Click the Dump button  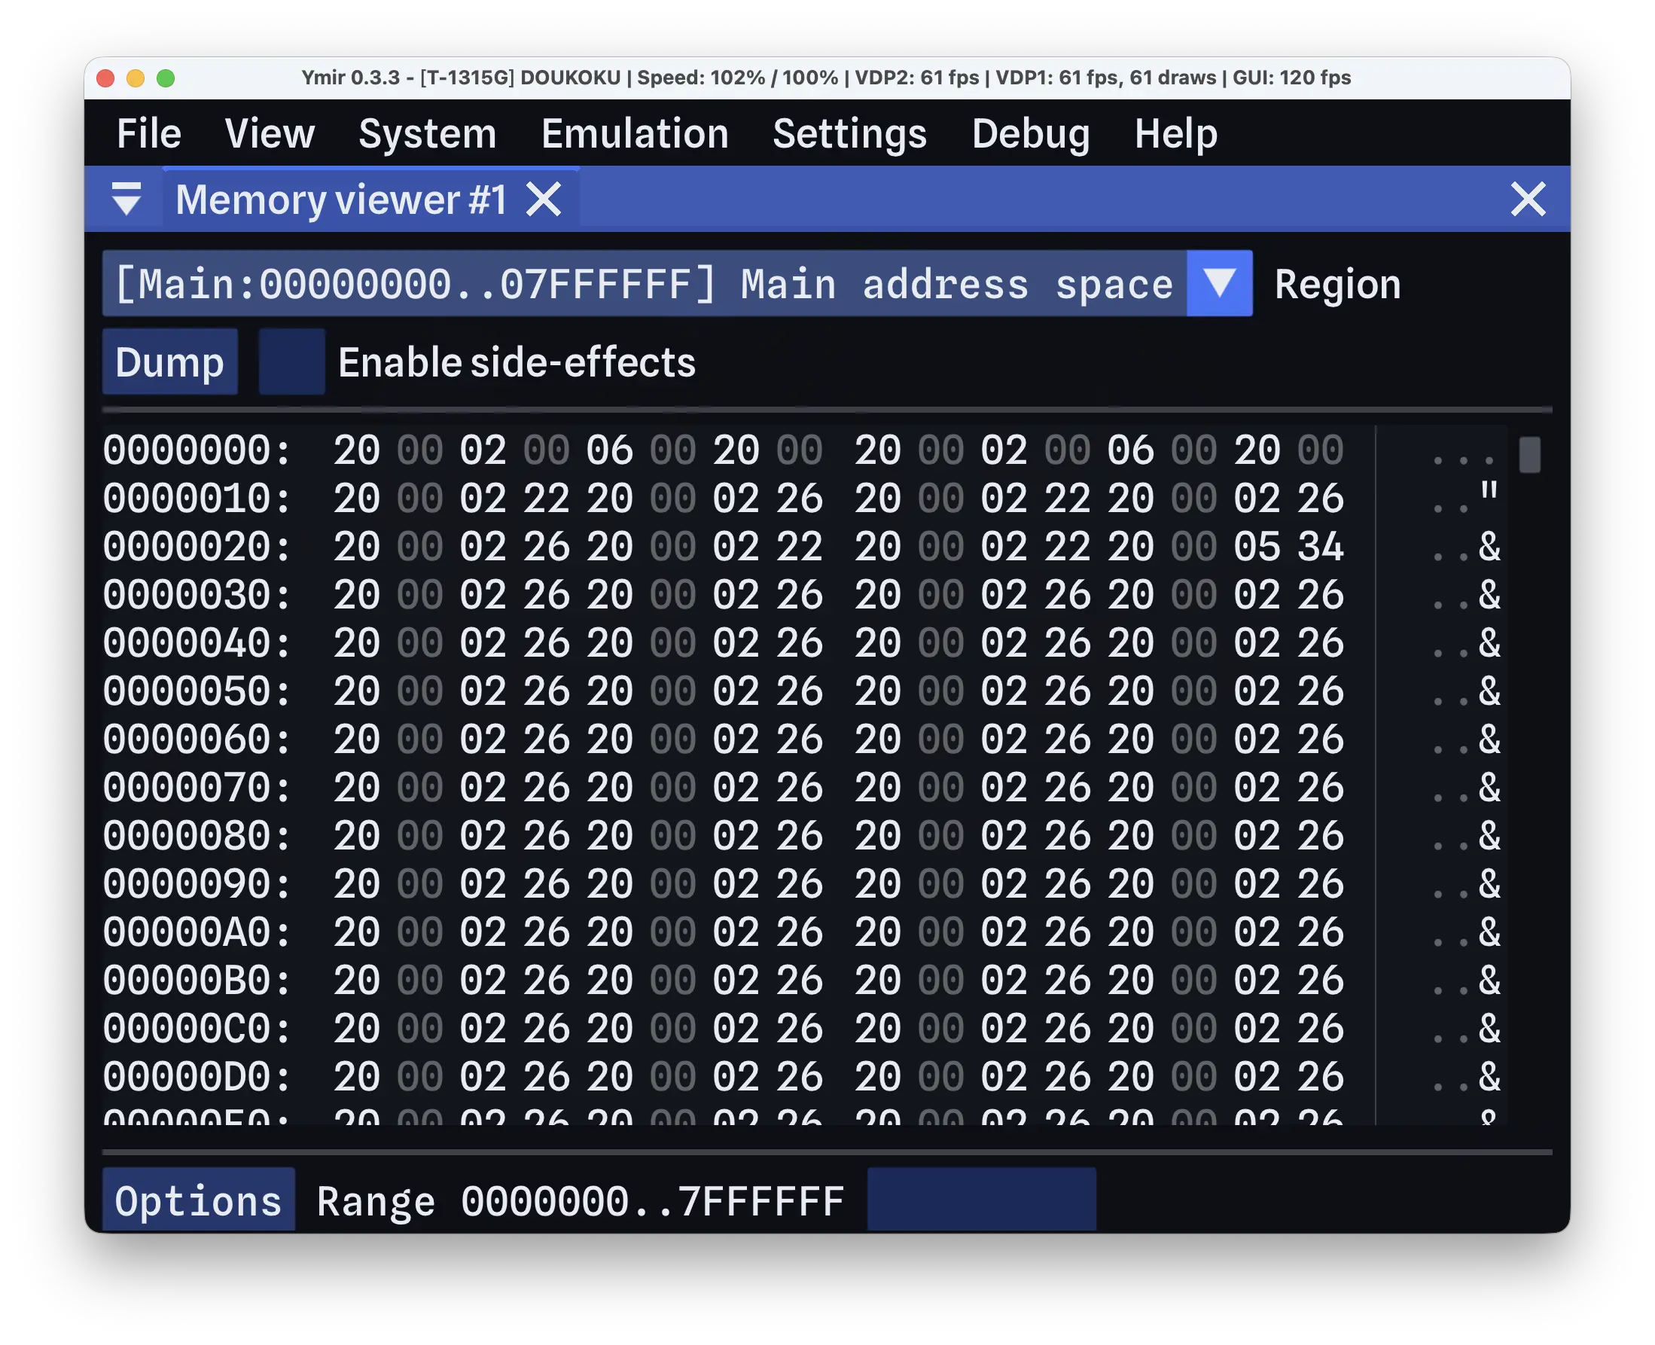click(169, 361)
